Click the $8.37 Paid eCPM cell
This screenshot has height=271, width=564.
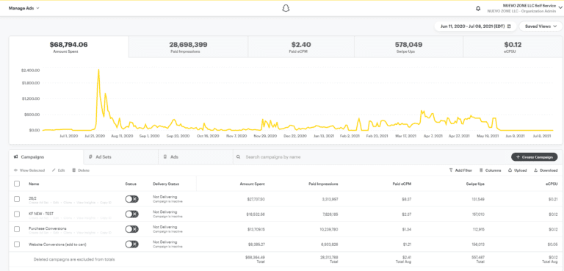[x=407, y=199]
